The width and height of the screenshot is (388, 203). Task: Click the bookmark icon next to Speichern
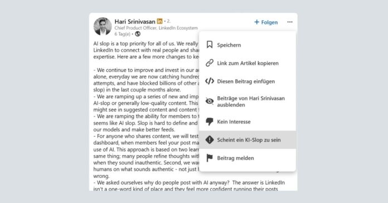pos(210,45)
